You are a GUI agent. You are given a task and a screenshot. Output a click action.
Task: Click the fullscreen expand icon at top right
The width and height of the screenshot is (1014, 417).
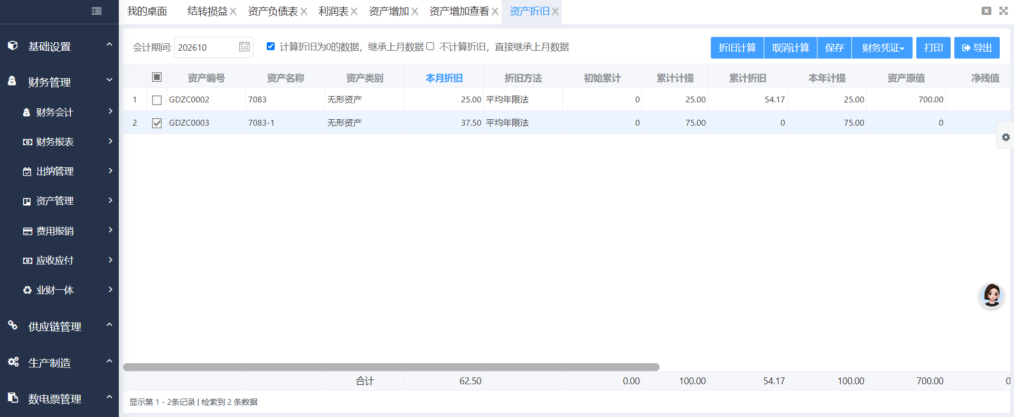click(1003, 11)
